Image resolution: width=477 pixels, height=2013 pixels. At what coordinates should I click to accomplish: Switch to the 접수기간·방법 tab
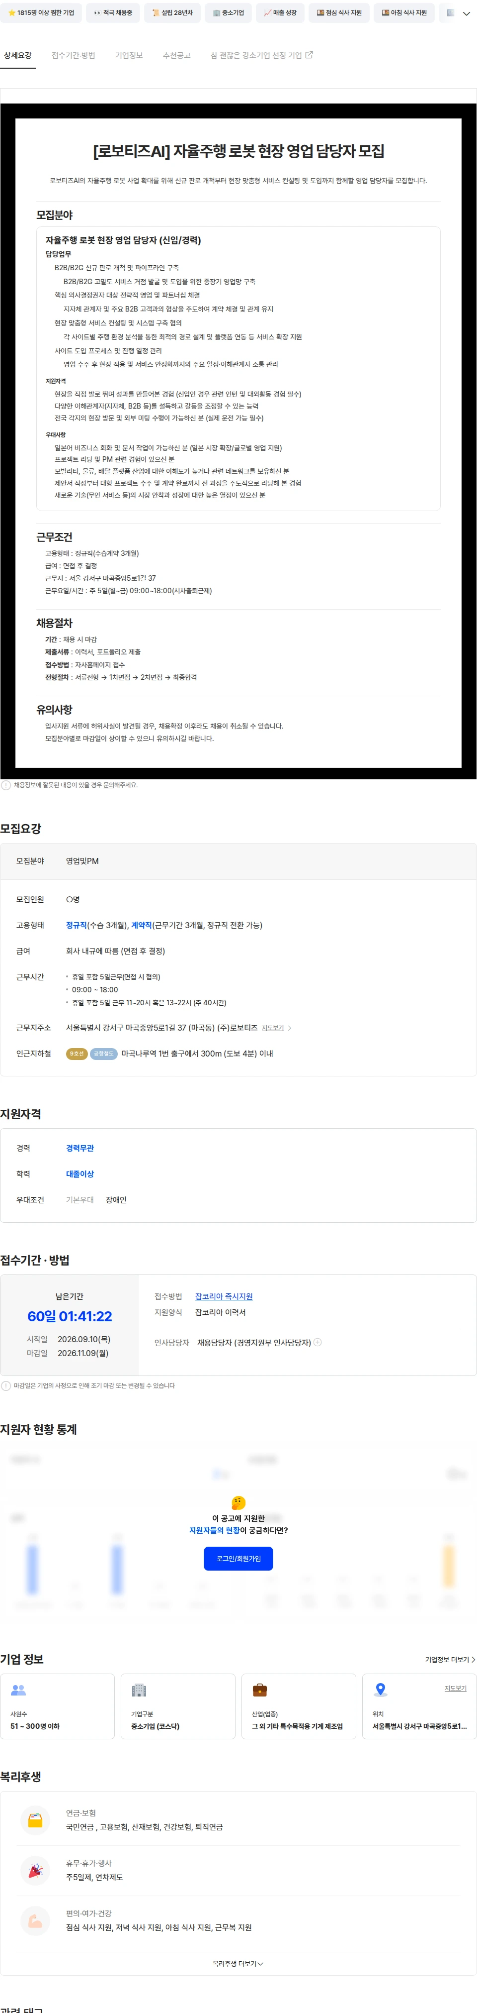pyautogui.click(x=74, y=55)
